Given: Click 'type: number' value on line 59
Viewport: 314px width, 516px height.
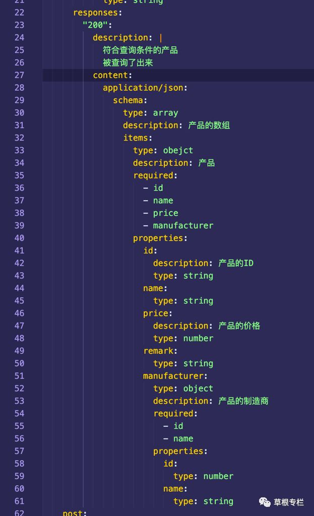Looking at the screenshot, I should (x=218, y=476).
